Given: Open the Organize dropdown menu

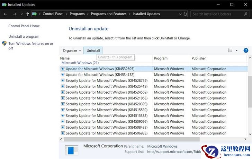Looking at the screenshot, I should pos(72,50).
